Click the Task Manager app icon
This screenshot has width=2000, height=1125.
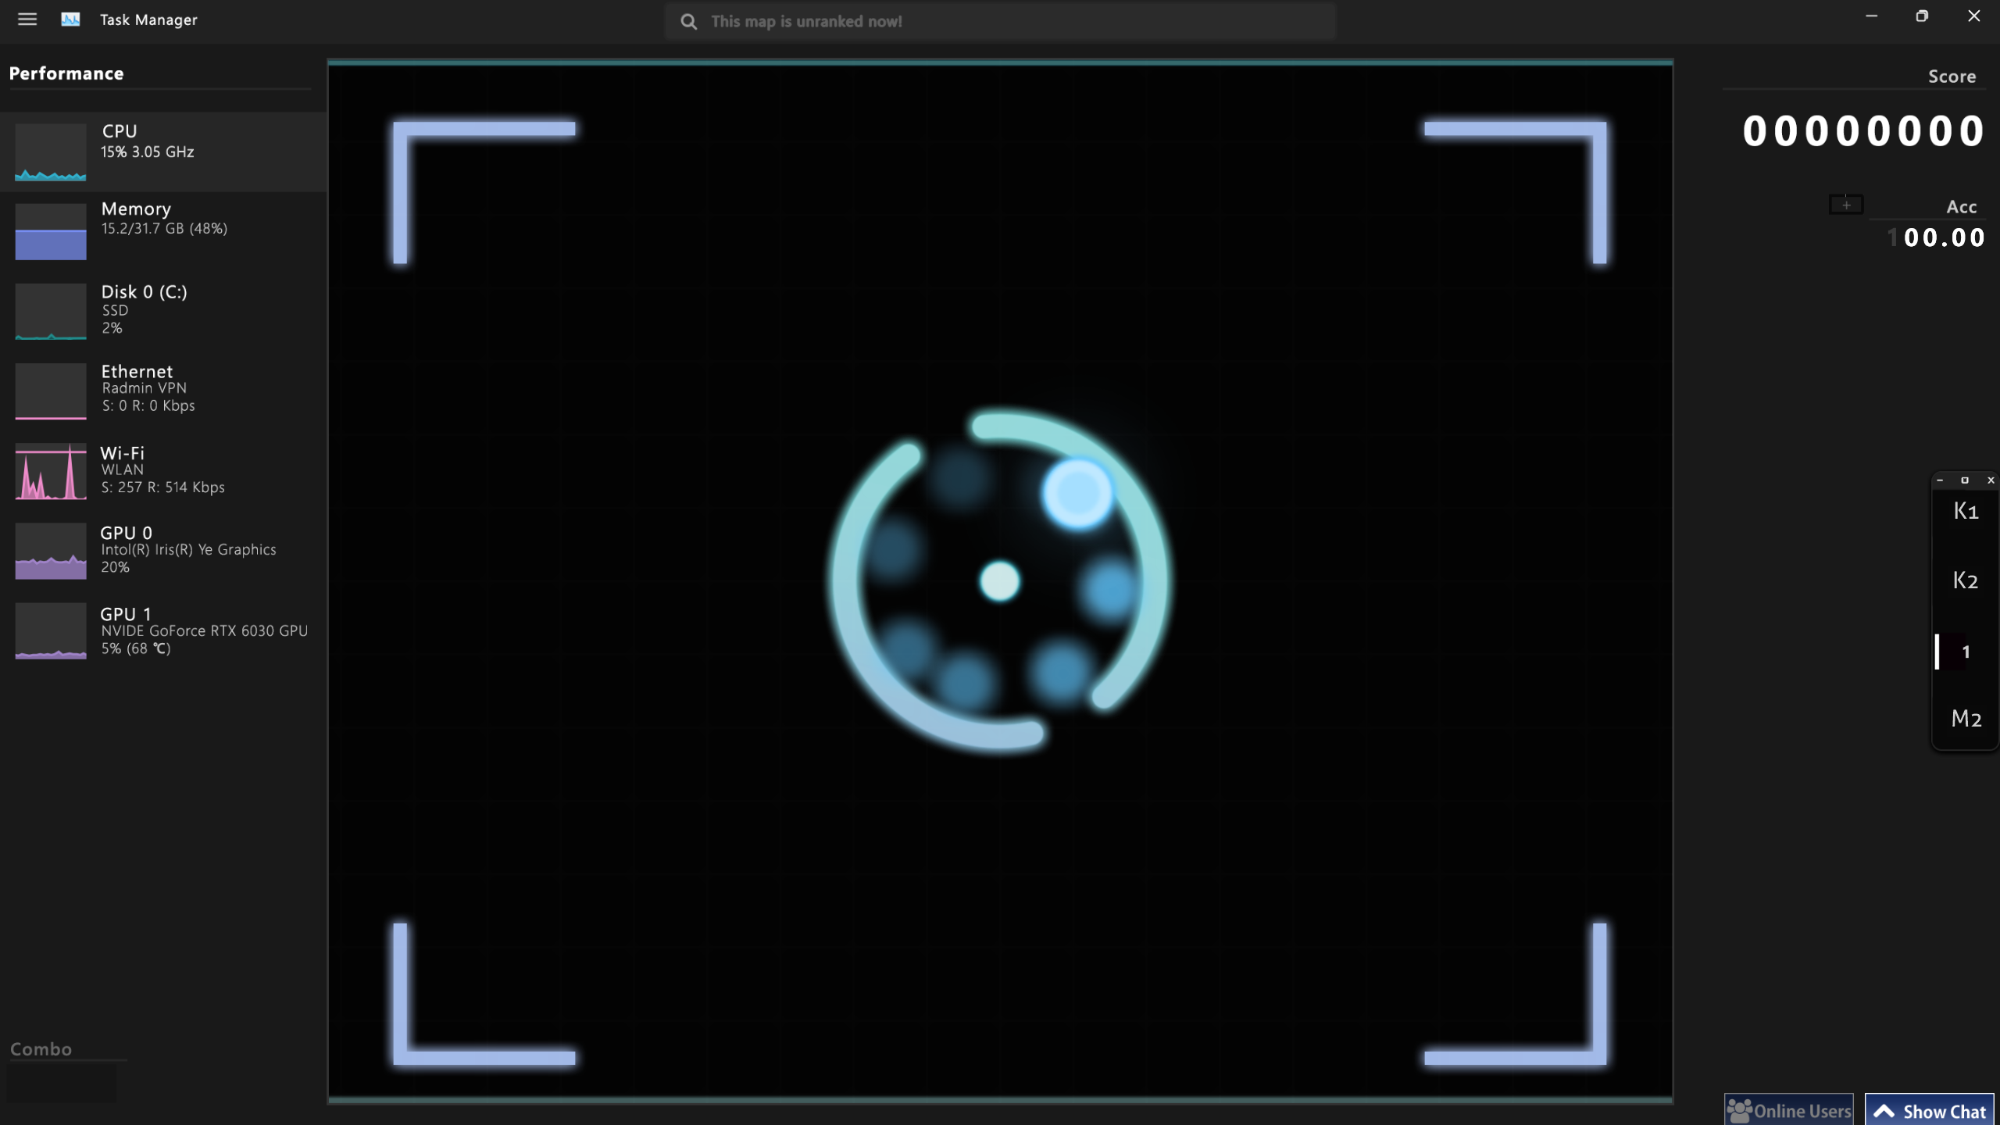[70, 20]
